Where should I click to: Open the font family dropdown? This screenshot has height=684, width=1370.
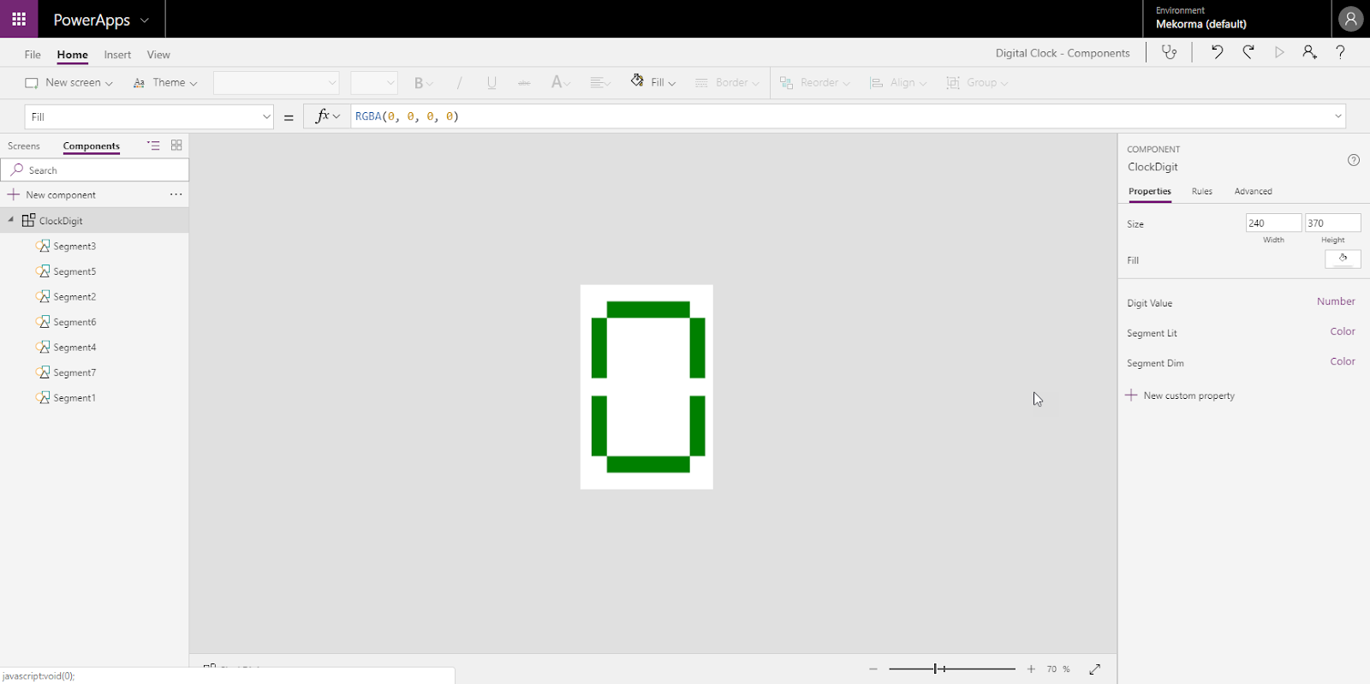point(276,83)
